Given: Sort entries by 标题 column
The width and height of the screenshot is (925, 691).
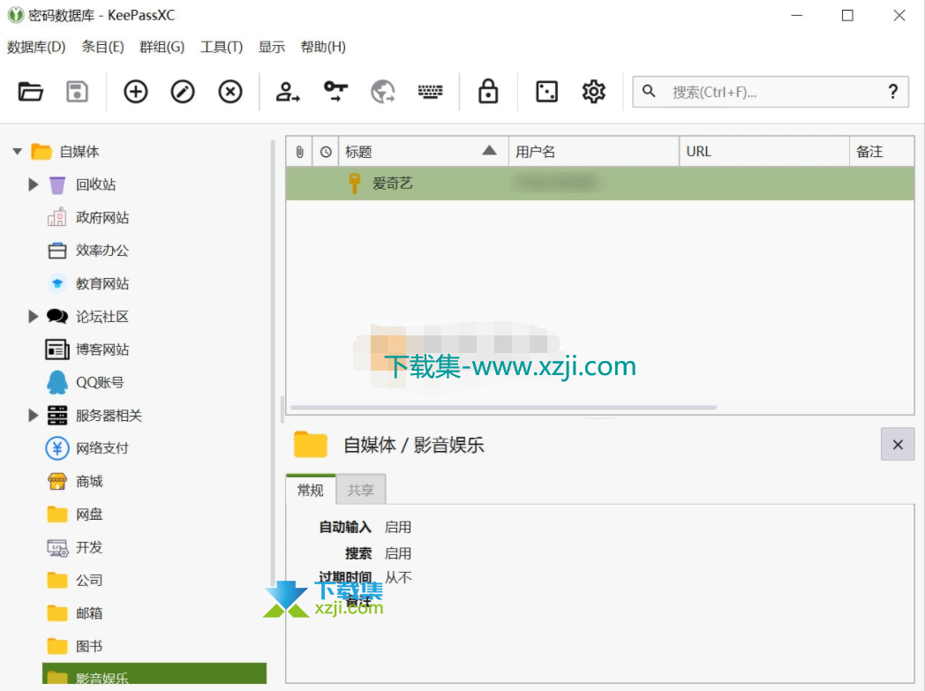Looking at the screenshot, I should click(423, 152).
